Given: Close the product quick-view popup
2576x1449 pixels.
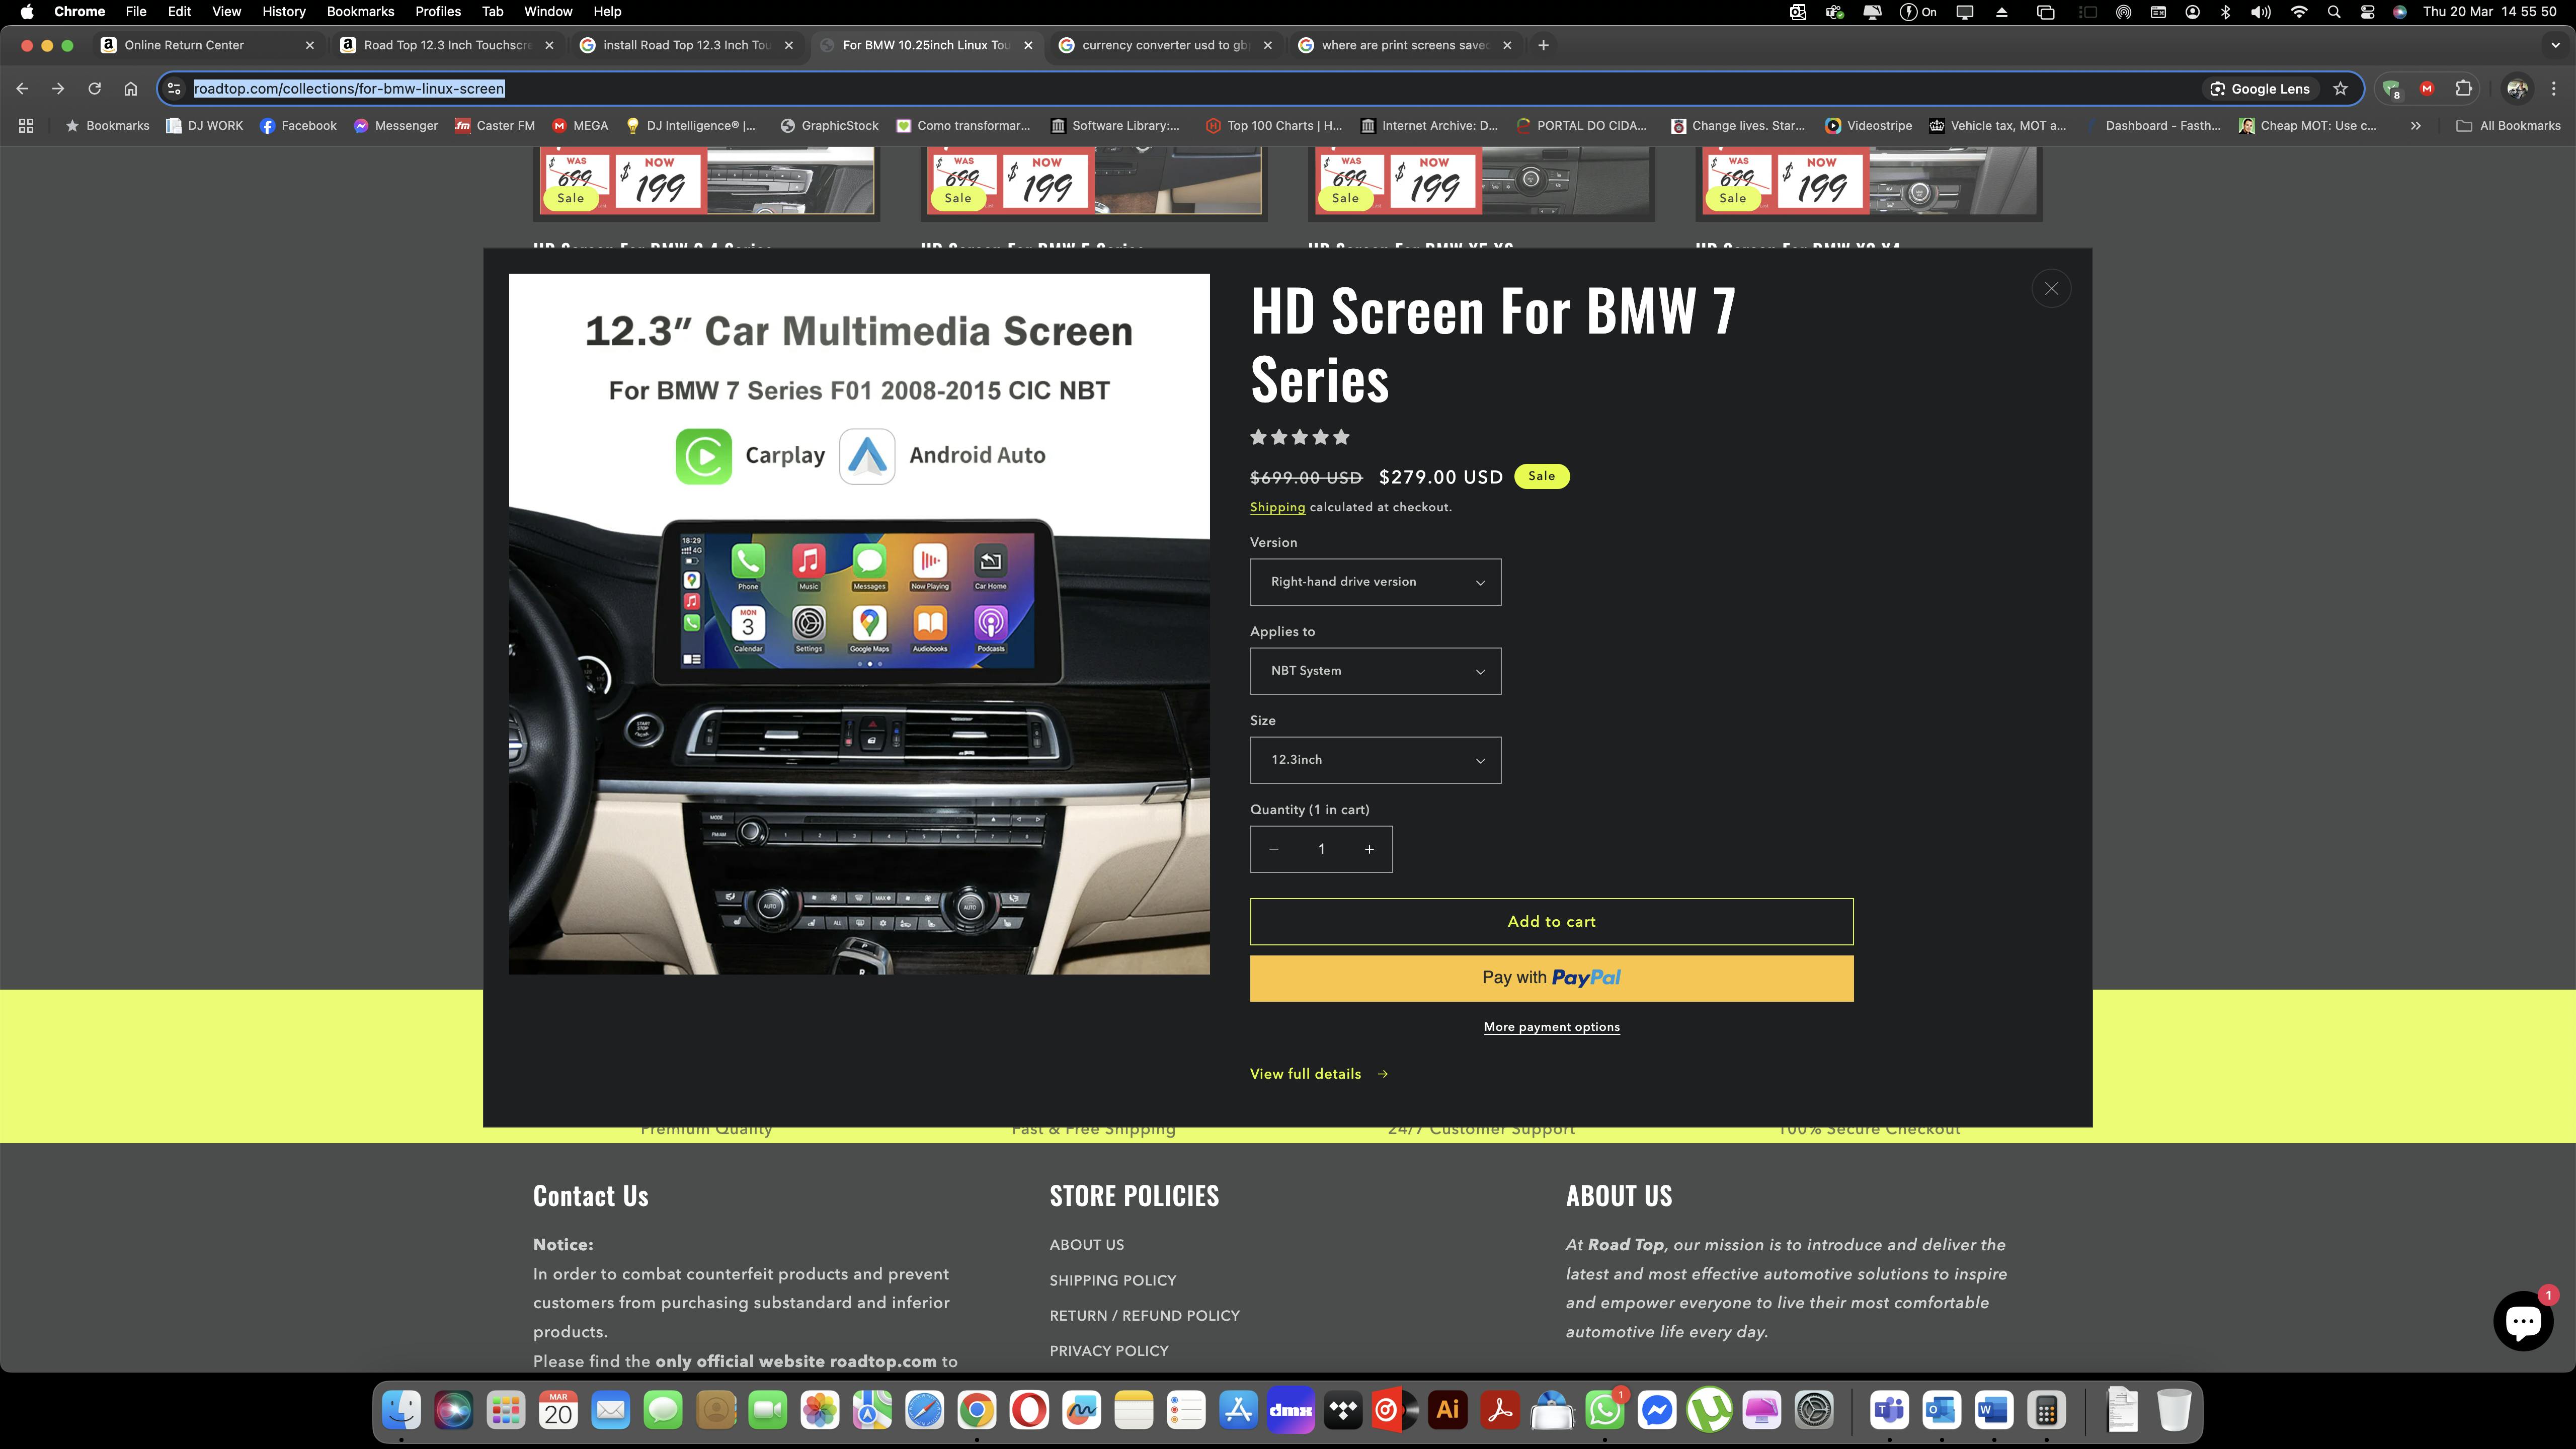Looking at the screenshot, I should [x=2051, y=289].
